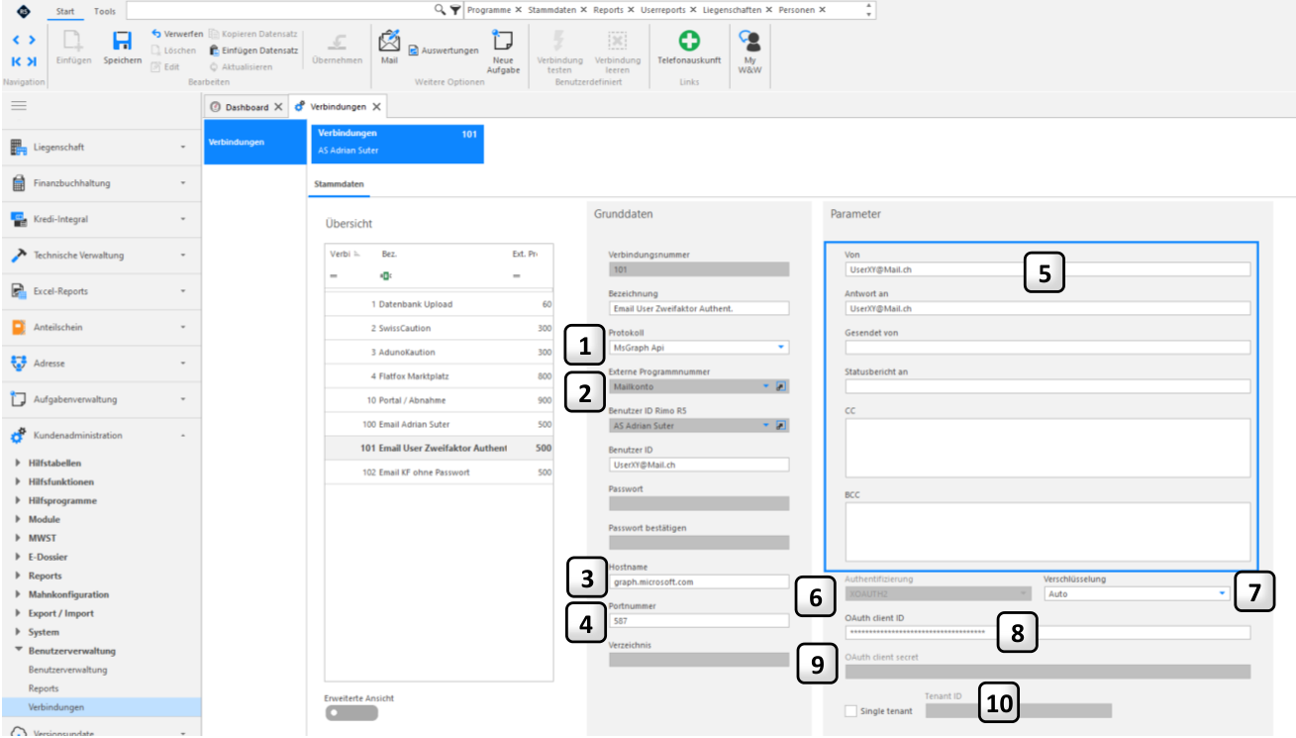The width and height of the screenshot is (1296, 738).
Task: Jump to the last record
Action: click(32, 61)
